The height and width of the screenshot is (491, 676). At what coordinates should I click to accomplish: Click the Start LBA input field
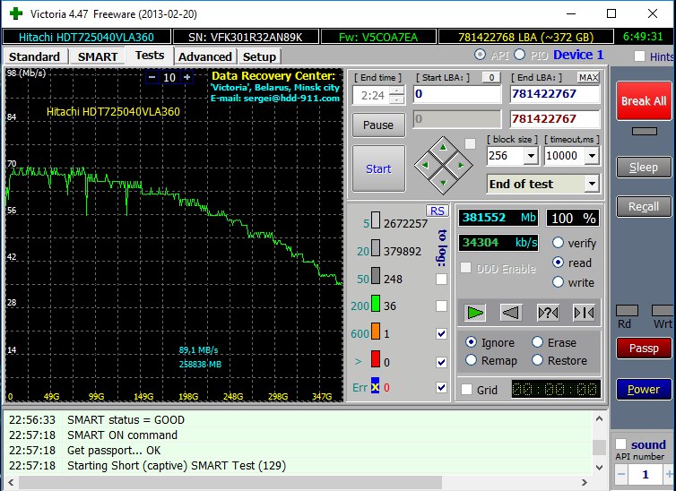[457, 94]
